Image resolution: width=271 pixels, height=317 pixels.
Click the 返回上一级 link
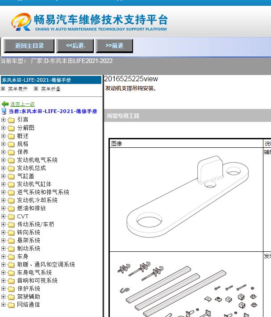(22, 104)
